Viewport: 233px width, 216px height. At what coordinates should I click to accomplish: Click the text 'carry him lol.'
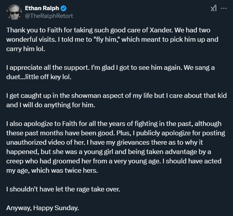click(26, 49)
